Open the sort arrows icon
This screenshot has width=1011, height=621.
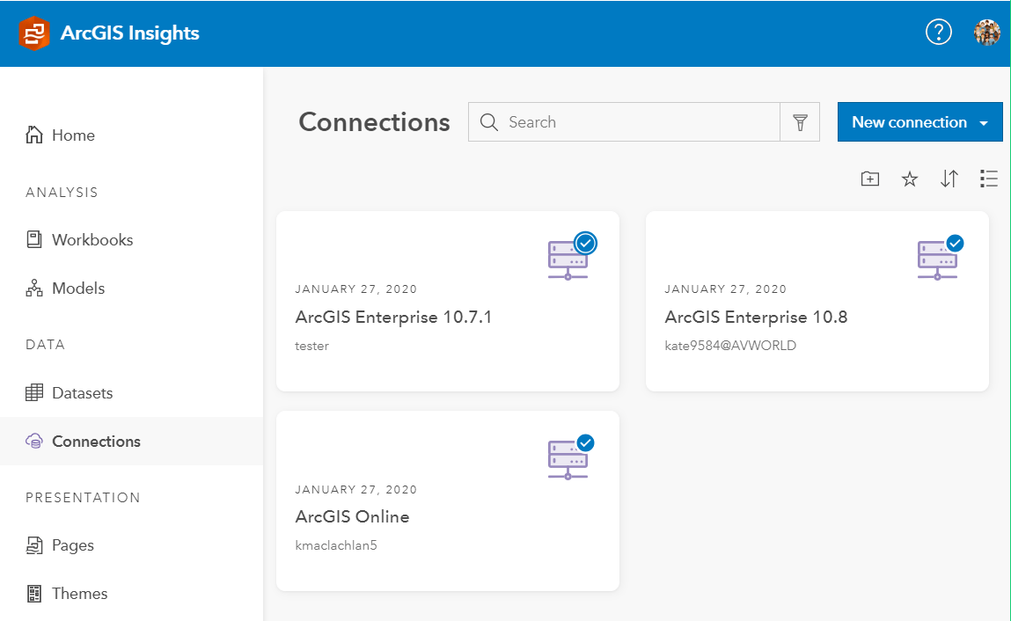tap(949, 179)
